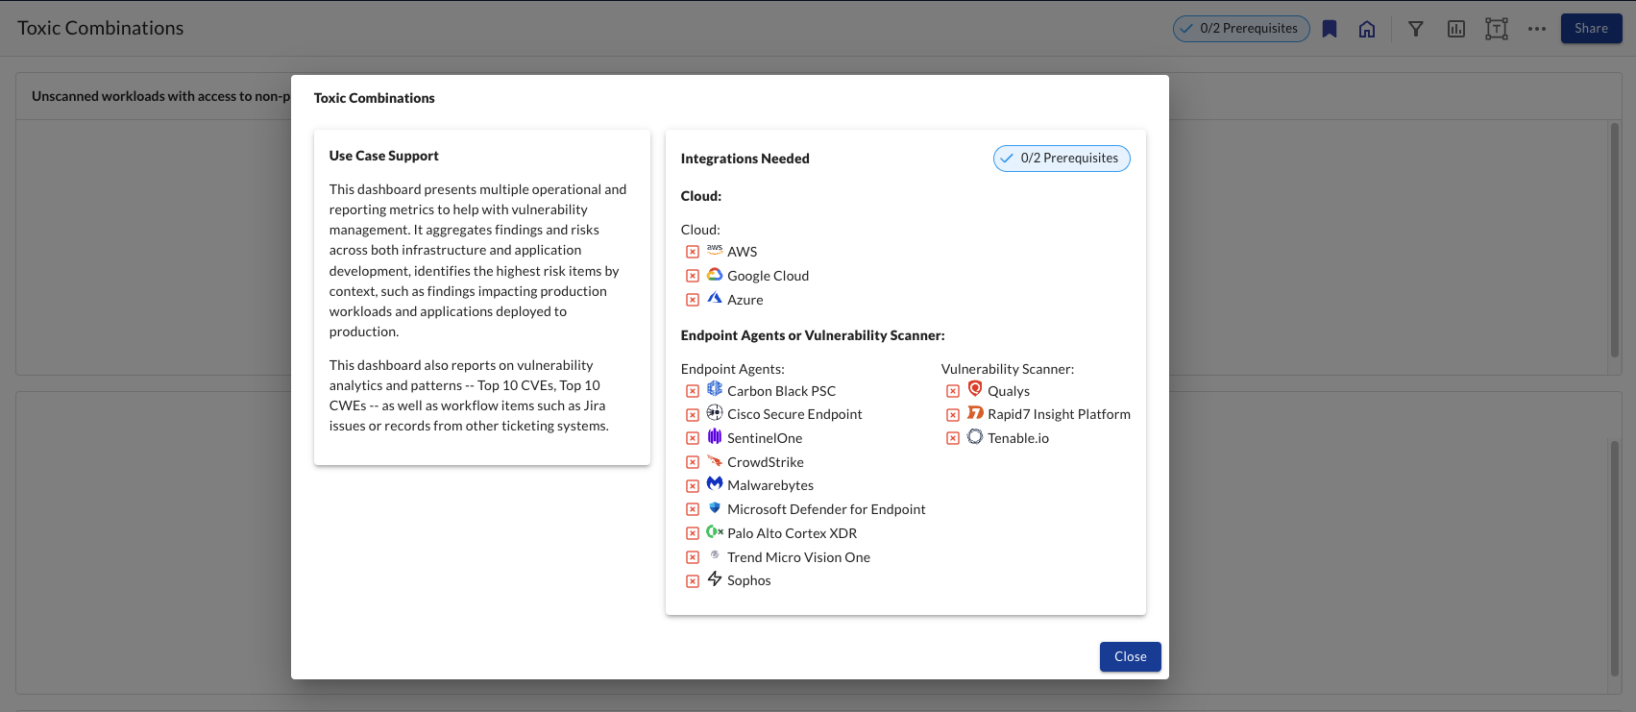Click the red X box beside Palo Alto Cortex XDR
This screenshot has width=1636, height=712.
[x=693, y=533]
